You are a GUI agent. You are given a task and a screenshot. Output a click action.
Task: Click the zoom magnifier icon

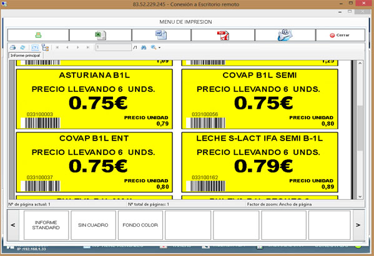coord(154,47)
